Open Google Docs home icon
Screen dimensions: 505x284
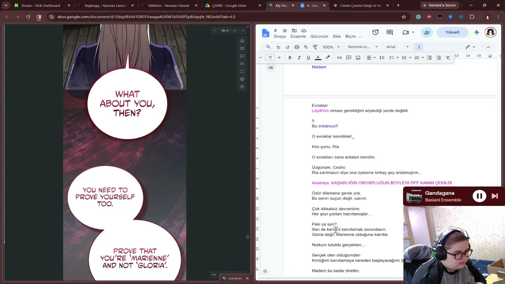[266, 33]
